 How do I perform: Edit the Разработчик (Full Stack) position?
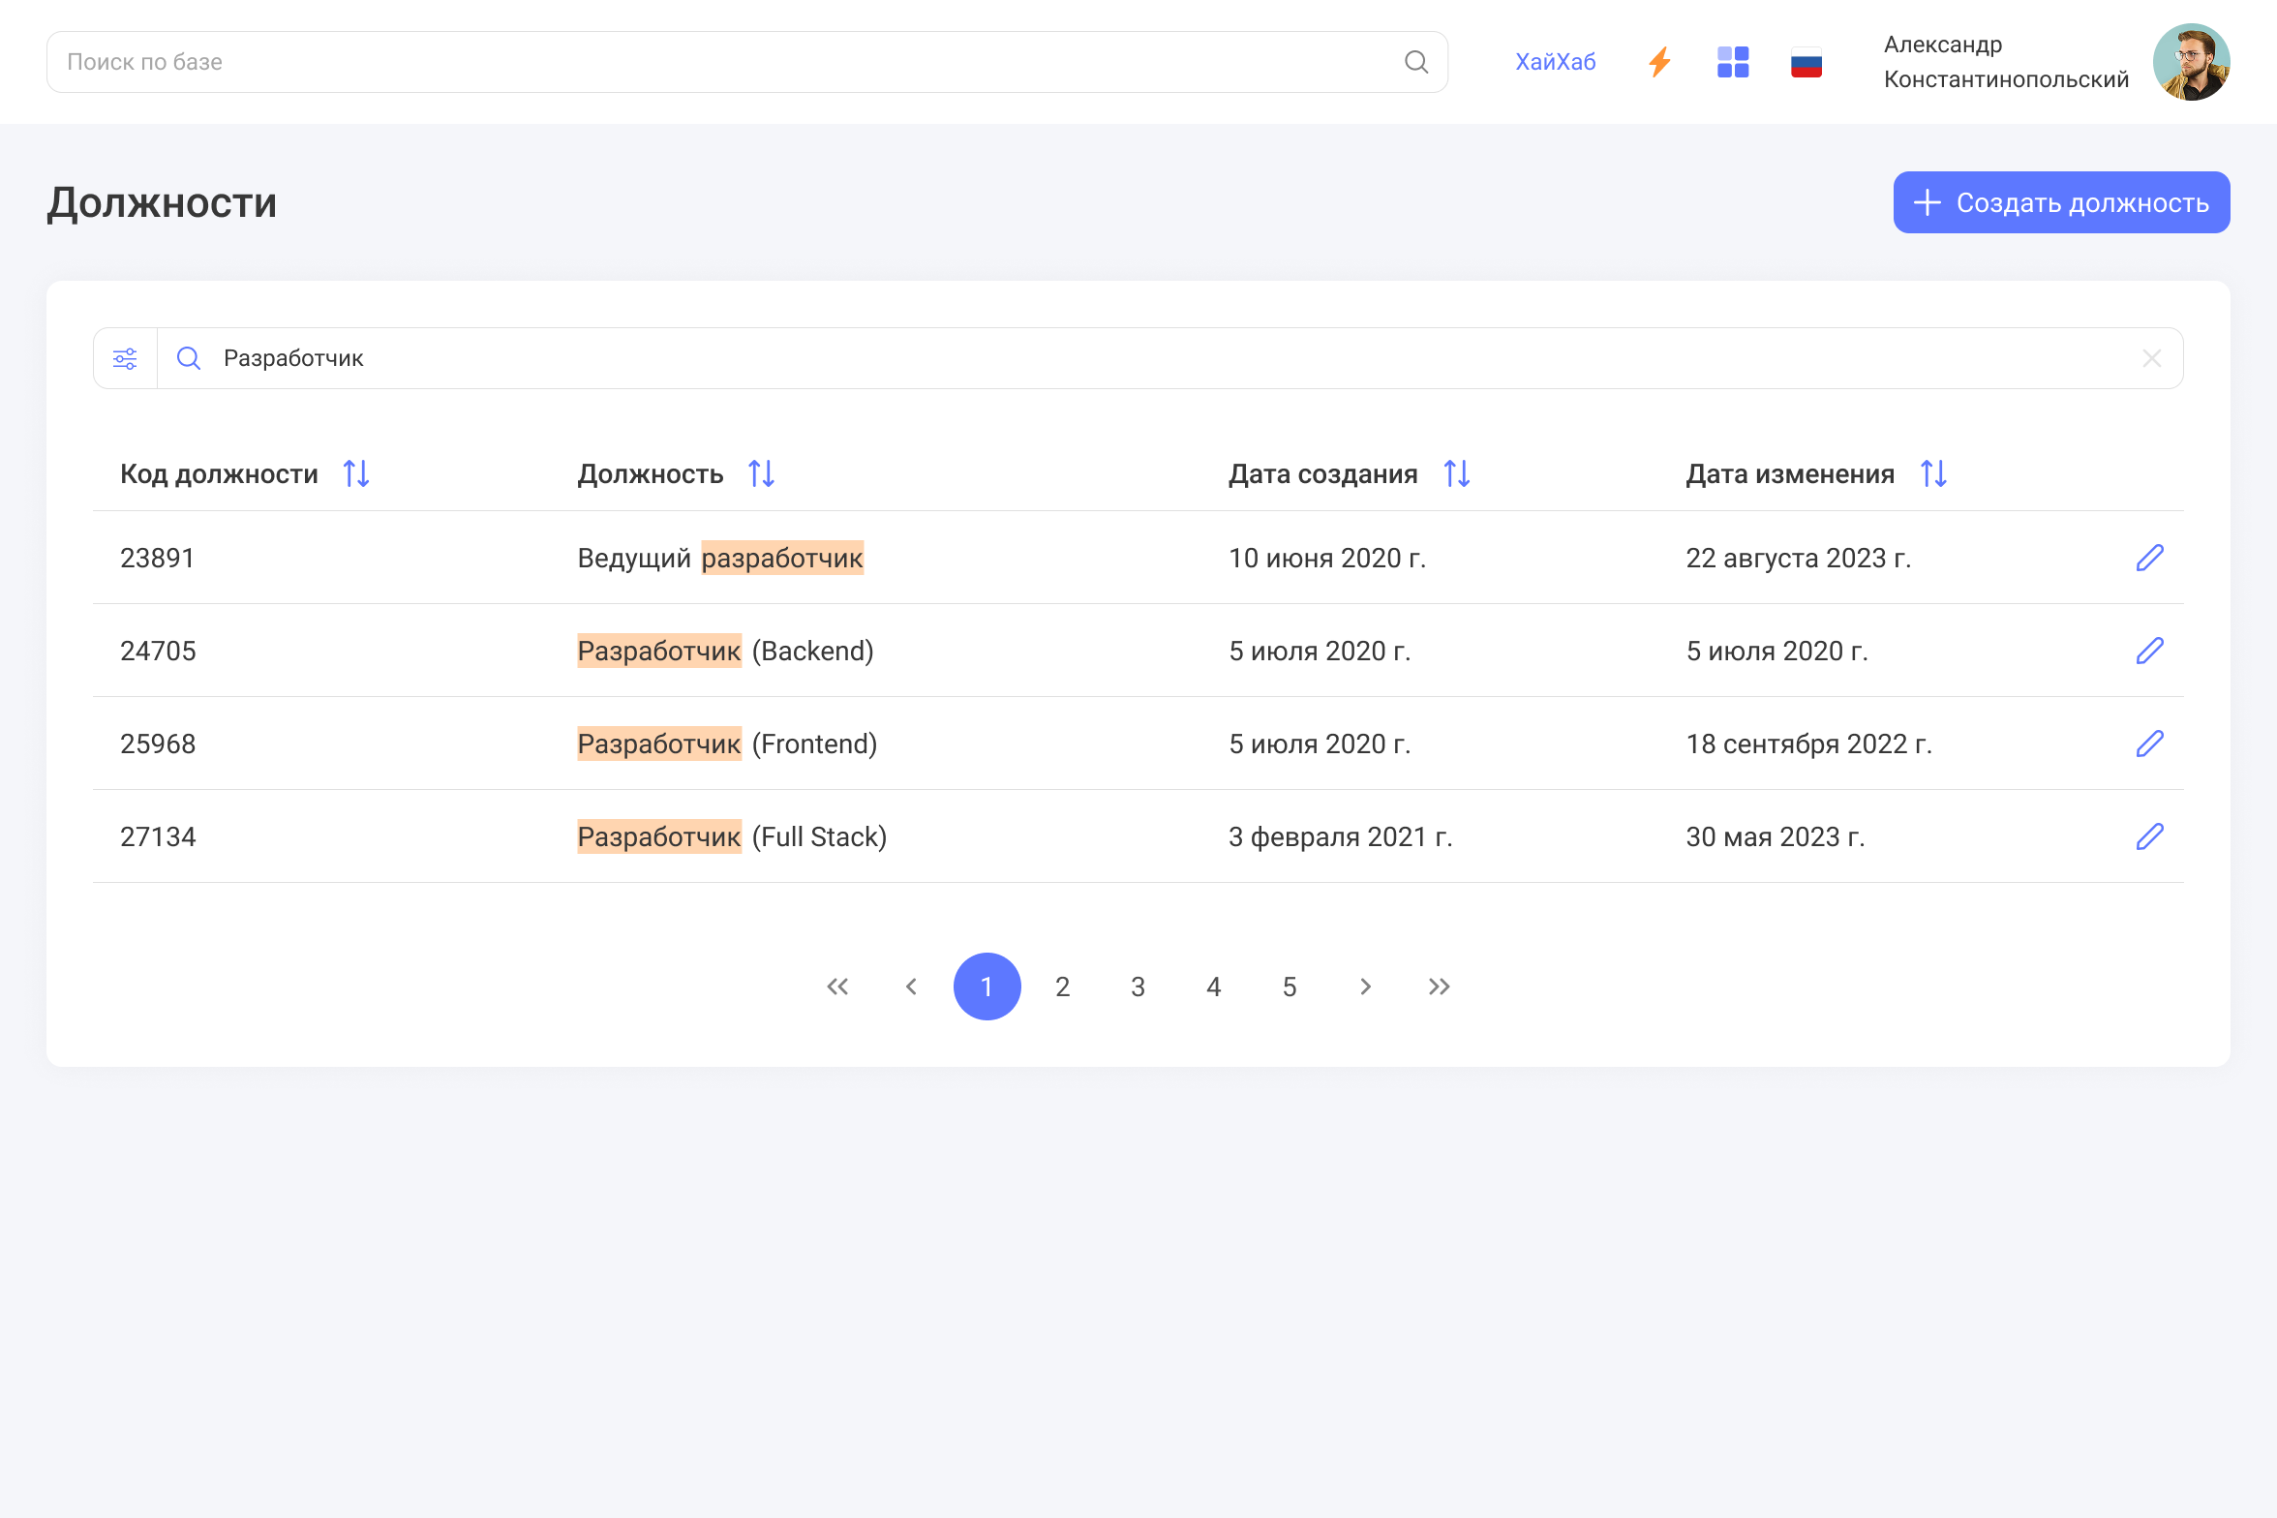tap(2149, 836)
